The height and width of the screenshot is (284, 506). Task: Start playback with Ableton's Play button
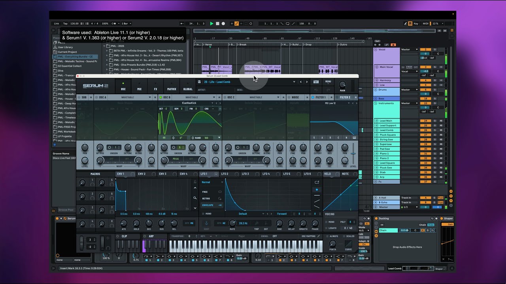(211, 24)
